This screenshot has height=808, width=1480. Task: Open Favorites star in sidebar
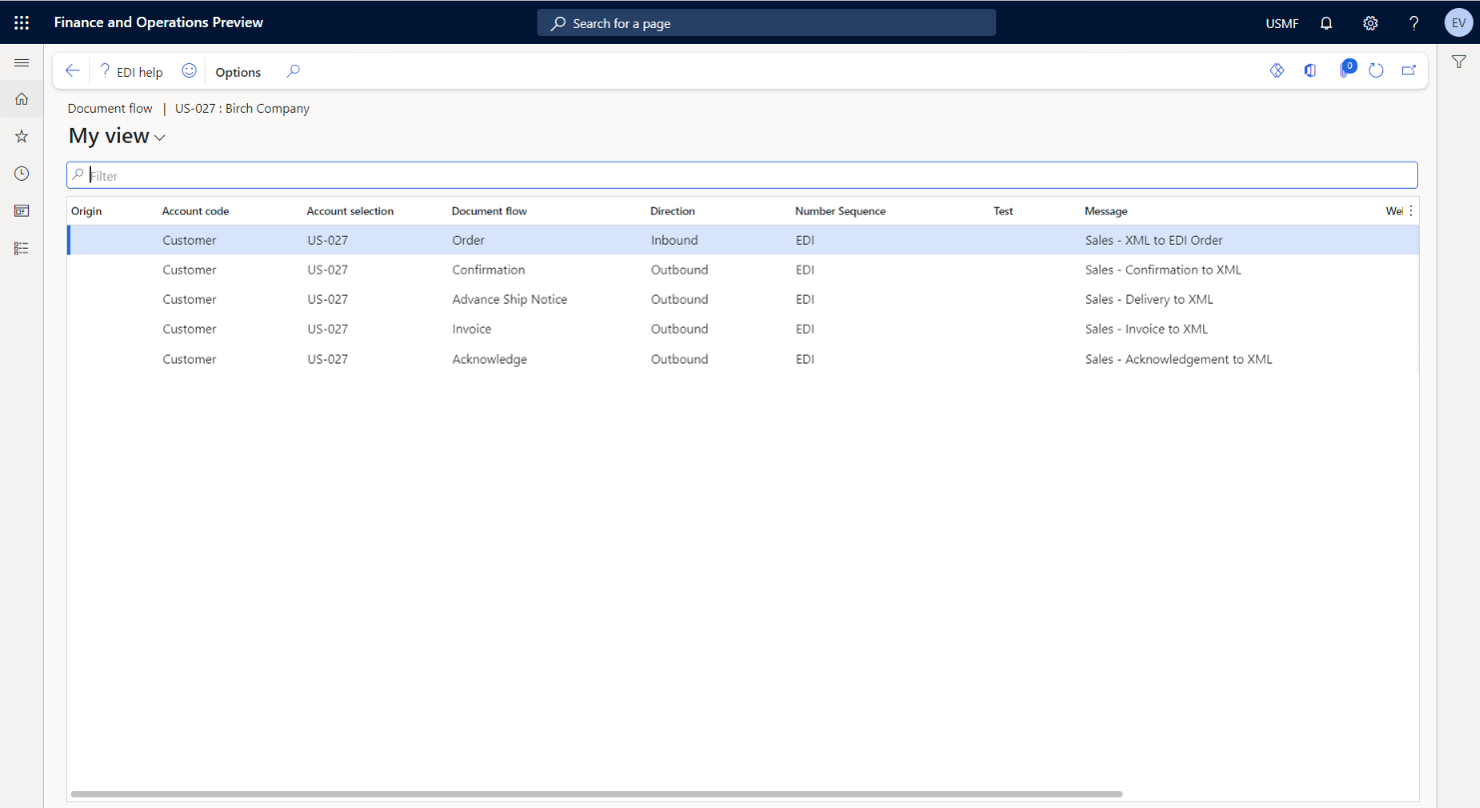coord(21,136)
